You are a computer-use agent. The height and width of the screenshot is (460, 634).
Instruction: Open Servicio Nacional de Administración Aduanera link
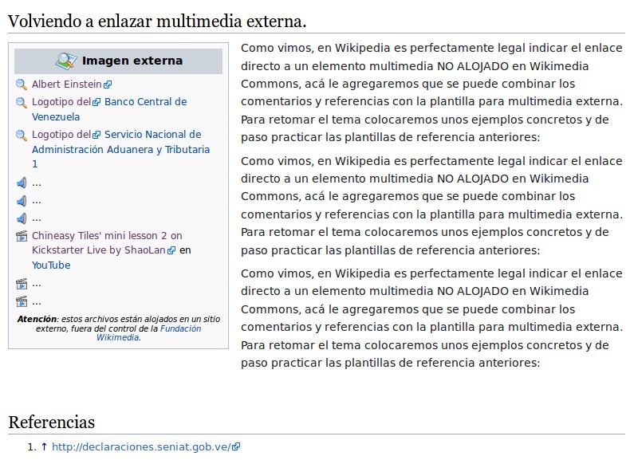tap(152, 135)
